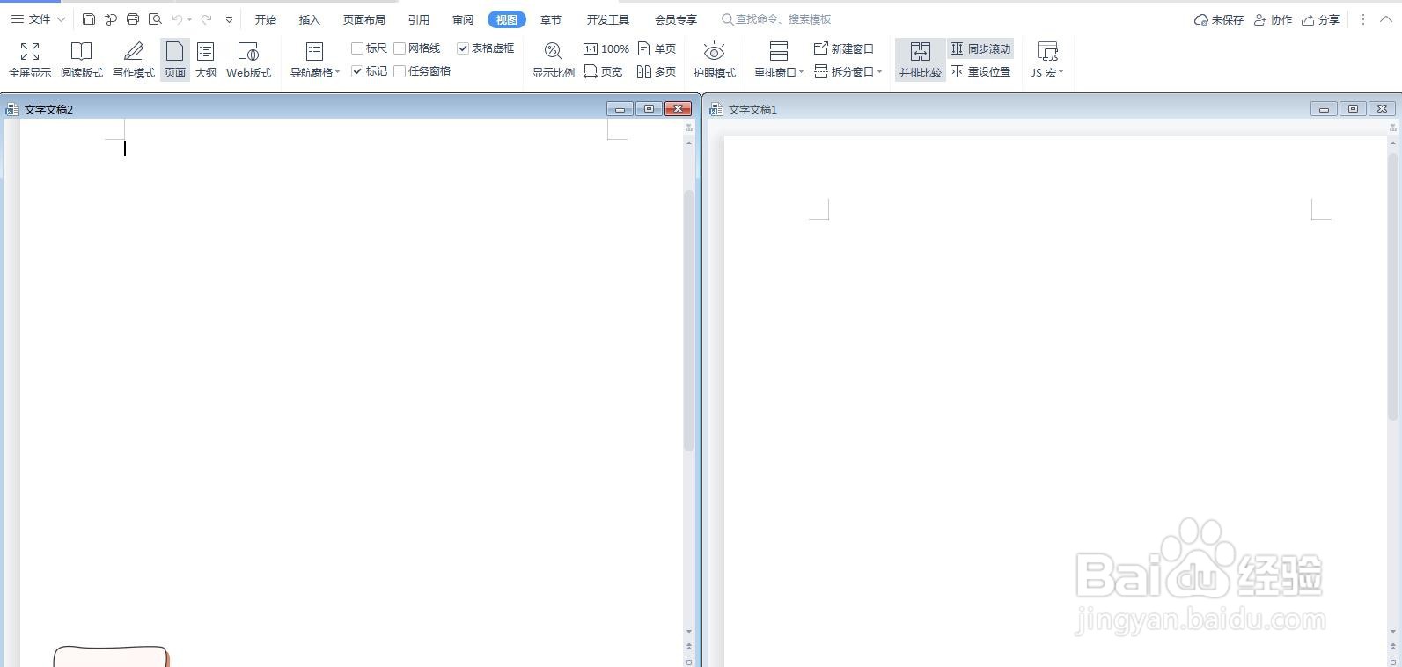The height and width of the screenshot is (667, 1402).
Task: Choose 单页 single page view
Action: pos(657,49)
